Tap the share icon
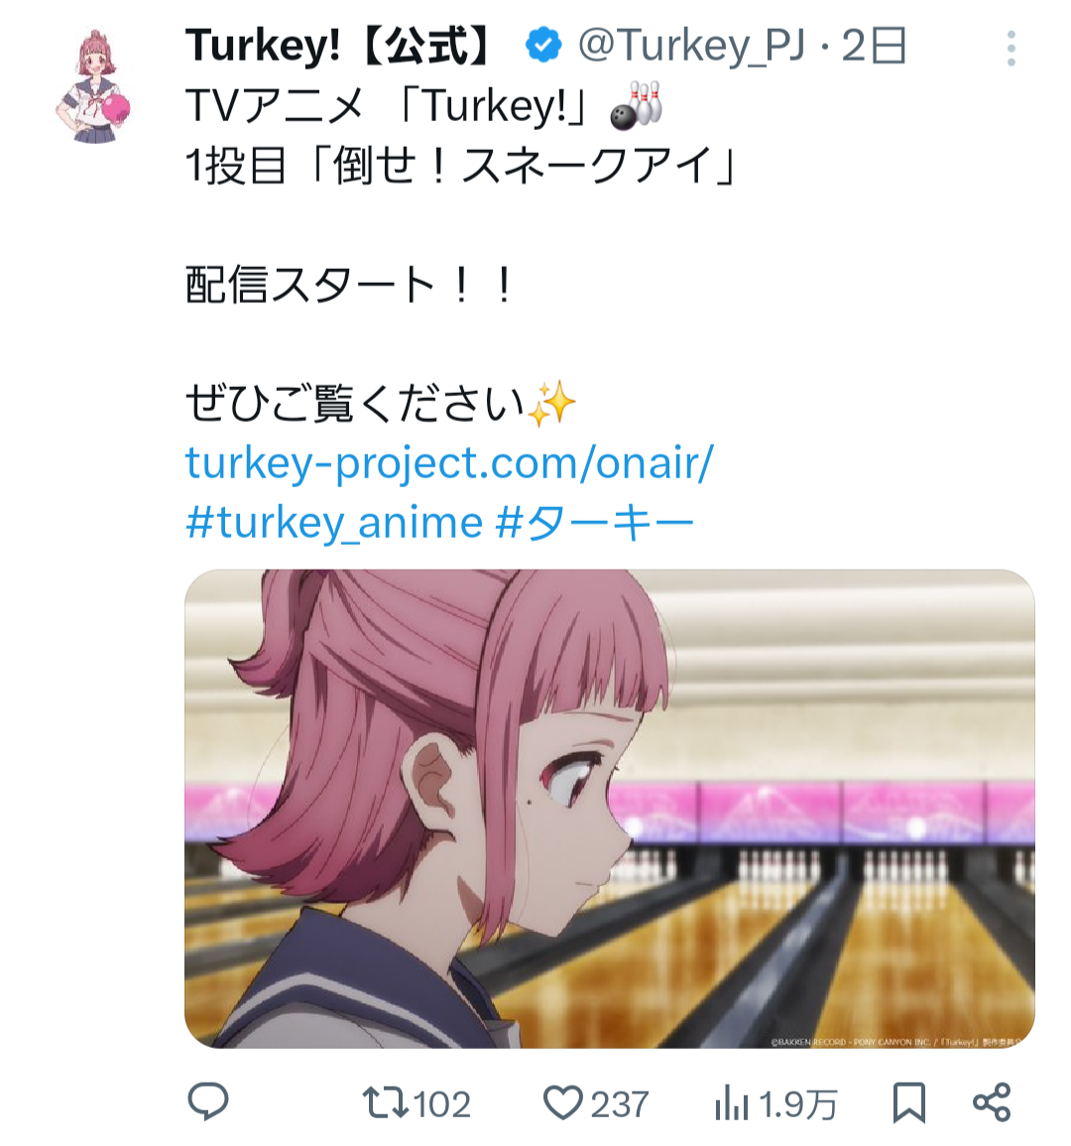The width and height of the screenshot is (1071, 1146). (x=992, y=1103)
